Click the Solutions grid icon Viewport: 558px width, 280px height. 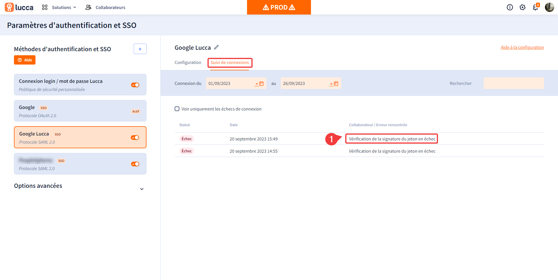click(45, 7)
